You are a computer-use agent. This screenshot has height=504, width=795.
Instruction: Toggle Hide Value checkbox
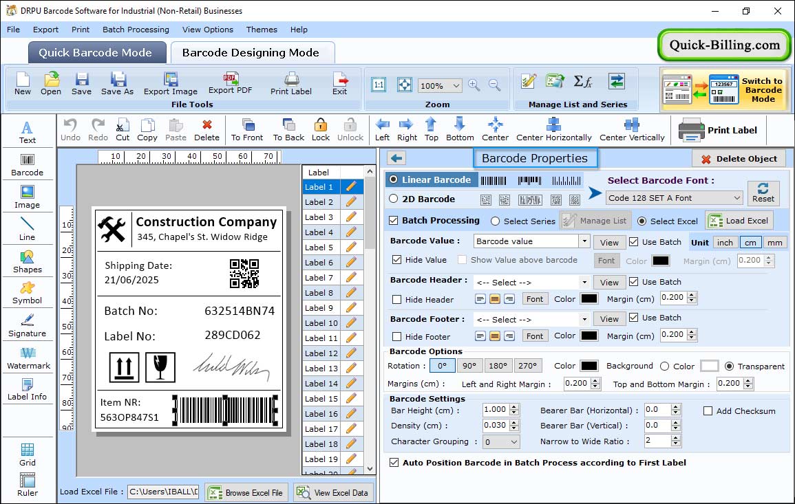(x=397, y=260)
